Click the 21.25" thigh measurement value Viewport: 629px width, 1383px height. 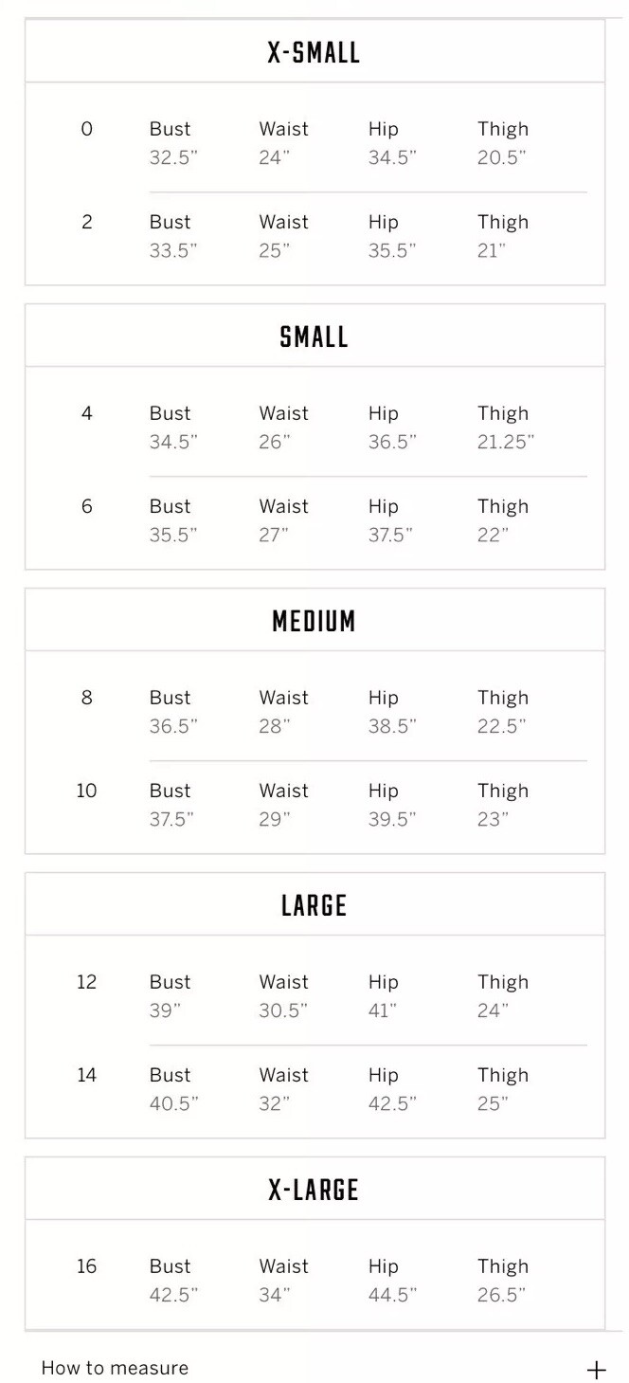(506, 442)
